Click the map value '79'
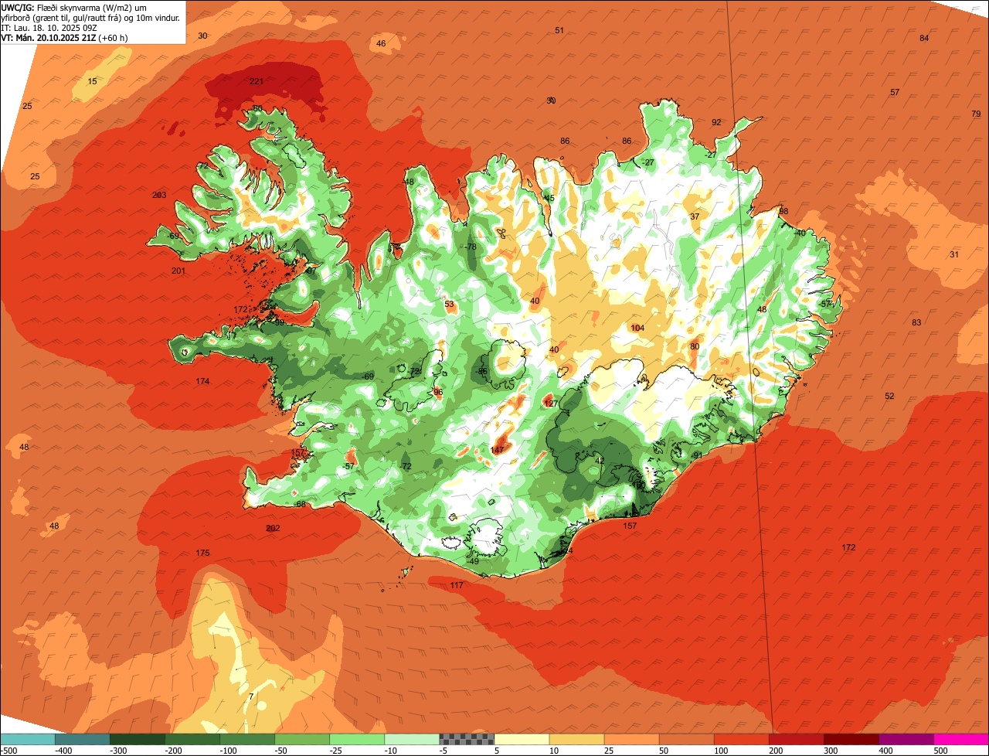Screen dimensions: 989x756 [x=976, y=114]
